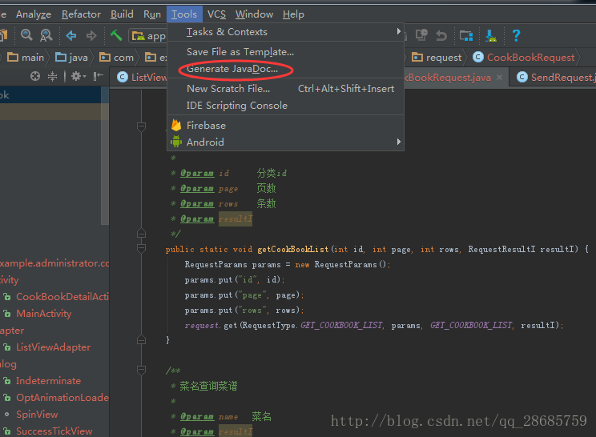Select SuccessTickView in project tree

click(x=47, y=431)
